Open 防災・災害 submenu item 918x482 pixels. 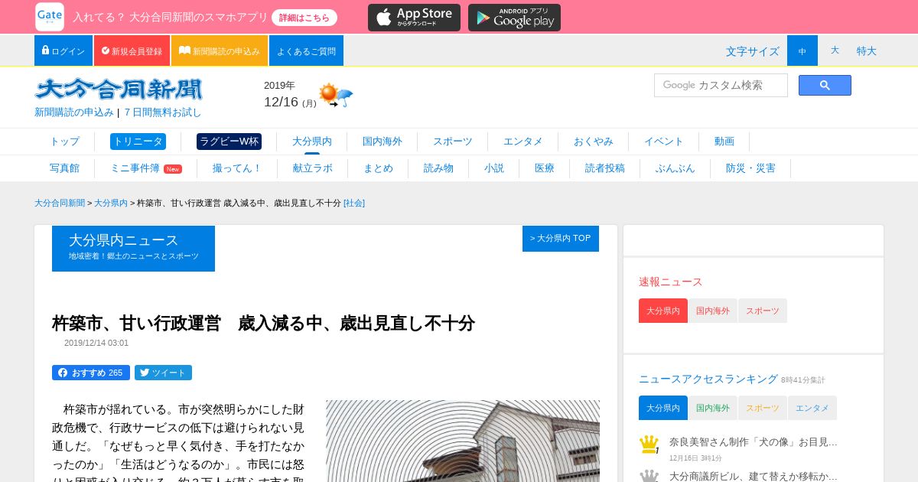(x=750, y=168)
